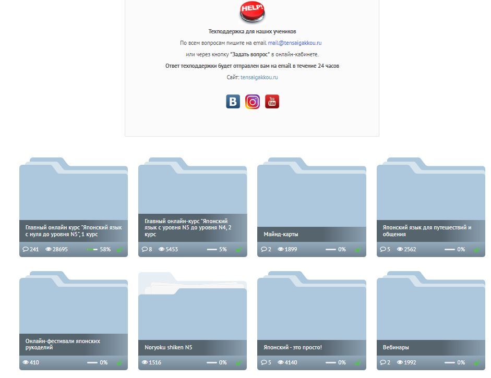The height and width of the screenshot is (378, 491).
Task: Click the red HELP button icon
Action: [x=252, y=12]
